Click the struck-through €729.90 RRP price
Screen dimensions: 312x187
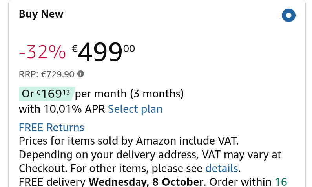coord(58,74)
